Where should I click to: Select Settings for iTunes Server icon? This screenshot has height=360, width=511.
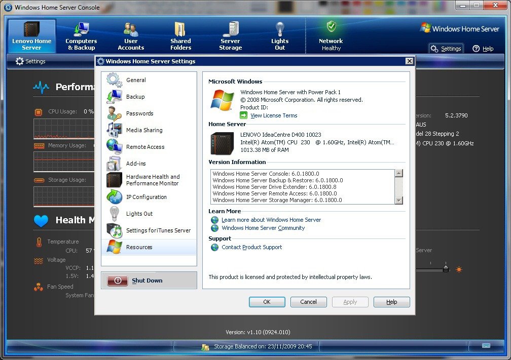click(114, 230)
